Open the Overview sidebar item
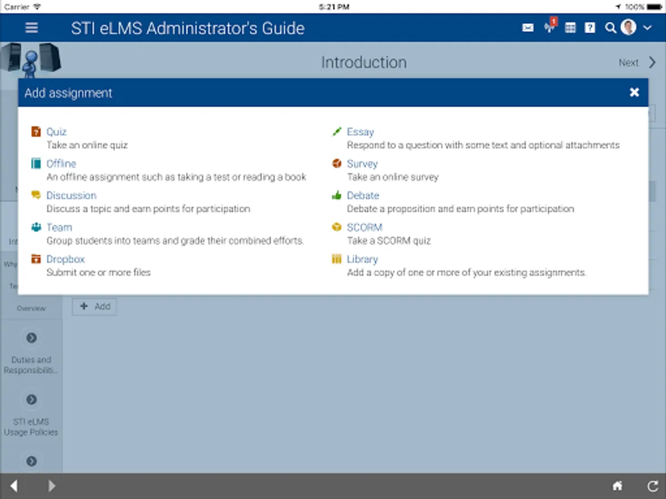The width and height of the screenshot is (666, 499). click(x=31, y=308)
